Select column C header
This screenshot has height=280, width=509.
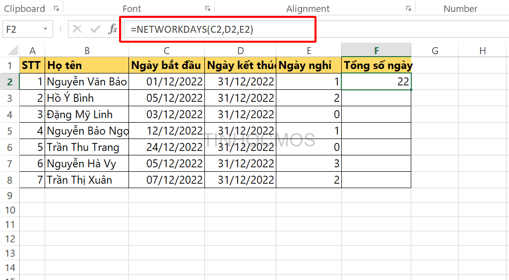click(x=167, y=50)
